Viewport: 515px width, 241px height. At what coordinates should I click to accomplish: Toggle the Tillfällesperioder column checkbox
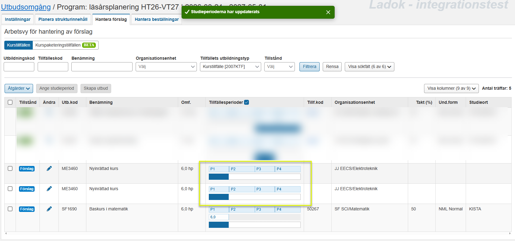click(246, 102)
